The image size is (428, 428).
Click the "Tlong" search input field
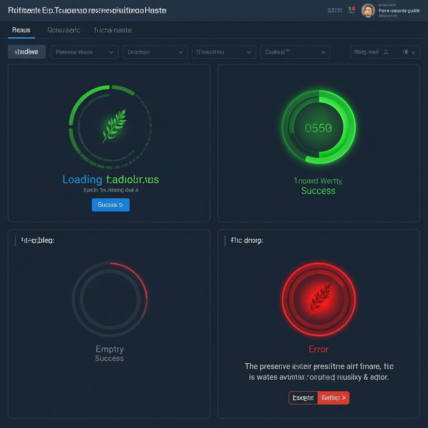(x=385, y=52)
